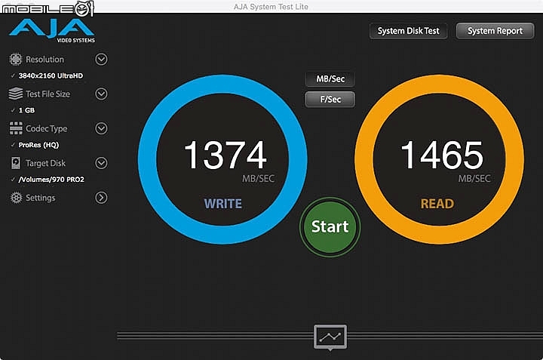The height and width of the screenshot is (360, 543).
Task: Open the System Report tab
Action: point(495,31)
